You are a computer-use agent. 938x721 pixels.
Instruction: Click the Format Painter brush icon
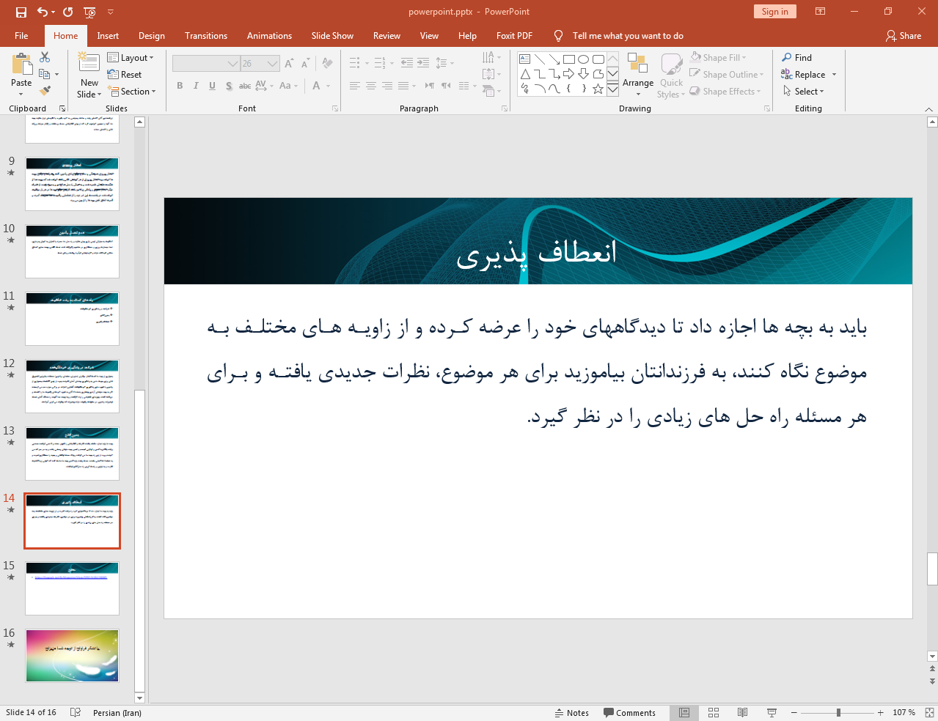click(45, 91)
